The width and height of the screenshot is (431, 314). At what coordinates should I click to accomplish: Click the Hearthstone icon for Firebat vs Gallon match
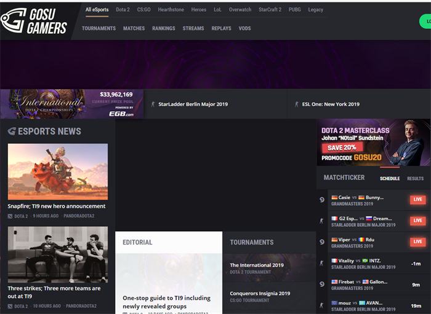click(x=322, y=284)
